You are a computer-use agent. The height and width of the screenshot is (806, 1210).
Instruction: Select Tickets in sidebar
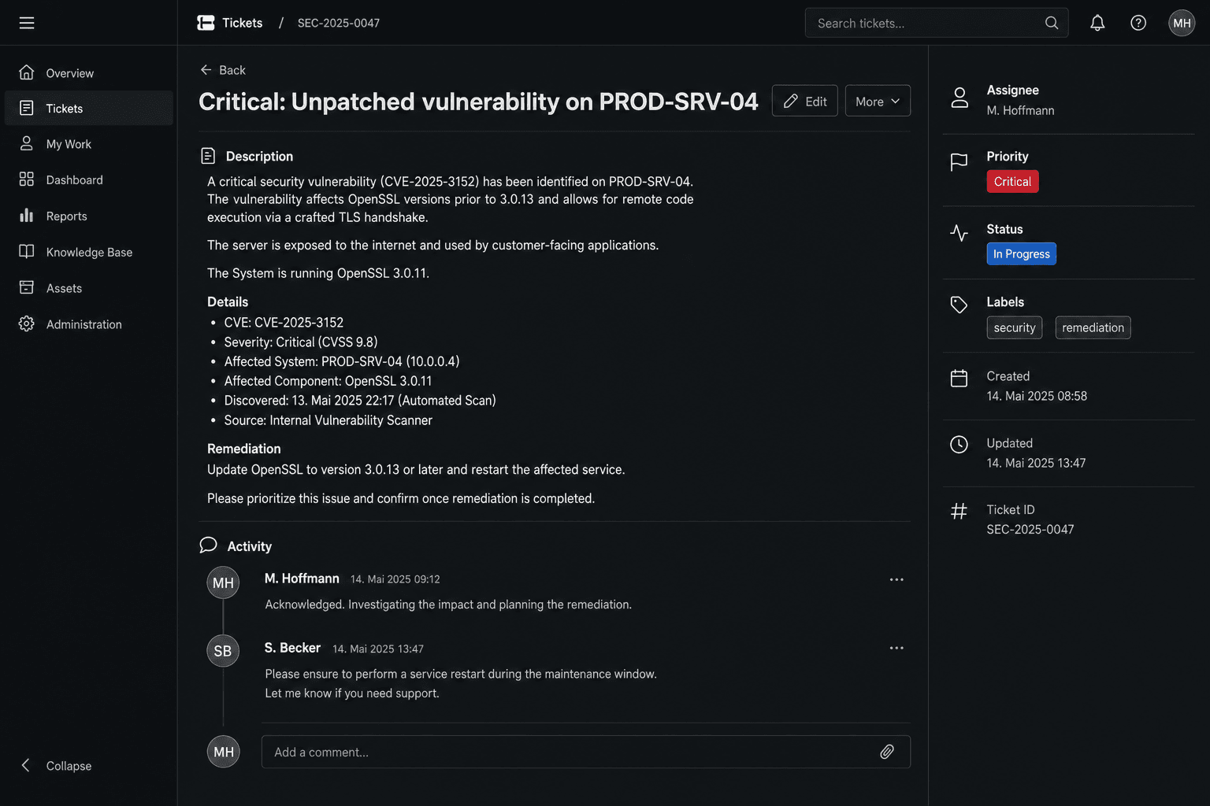pos(89,108)
